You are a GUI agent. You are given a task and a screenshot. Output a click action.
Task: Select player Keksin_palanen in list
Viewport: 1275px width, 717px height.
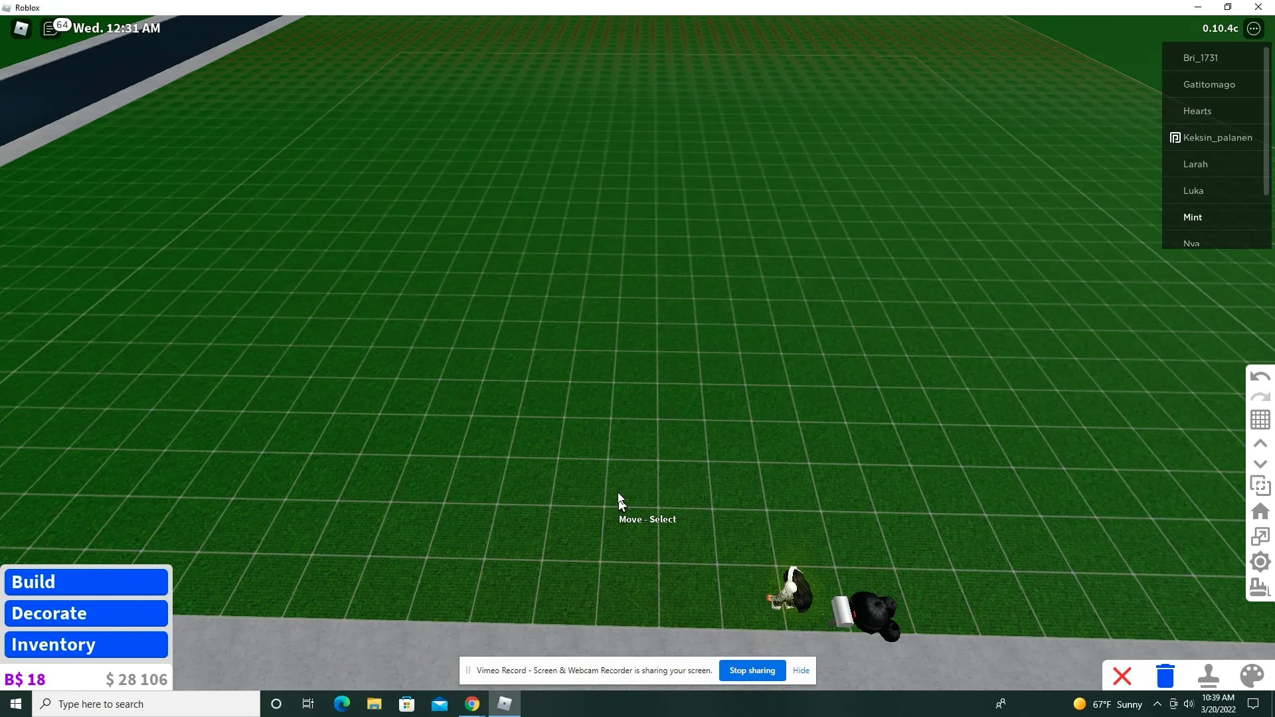pyautogui.click(x=1216, y=137)
